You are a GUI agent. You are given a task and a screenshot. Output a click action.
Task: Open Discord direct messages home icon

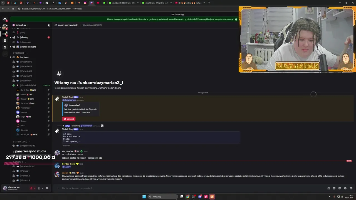(5, 19)
